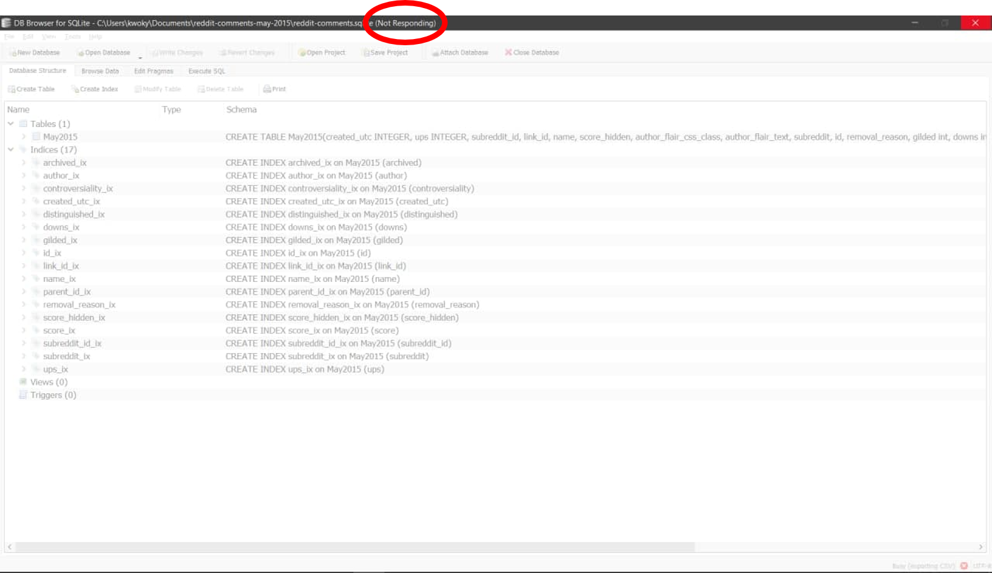Viewport: 992px width, 573px height.
Task: Select the removal_reason_ix row name
Action: pyautogui.click(x=79, y=305)
